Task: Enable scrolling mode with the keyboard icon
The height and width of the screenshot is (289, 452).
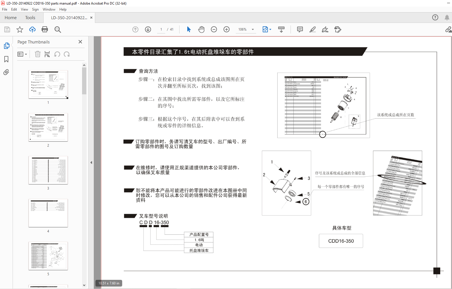Action: 281,29
